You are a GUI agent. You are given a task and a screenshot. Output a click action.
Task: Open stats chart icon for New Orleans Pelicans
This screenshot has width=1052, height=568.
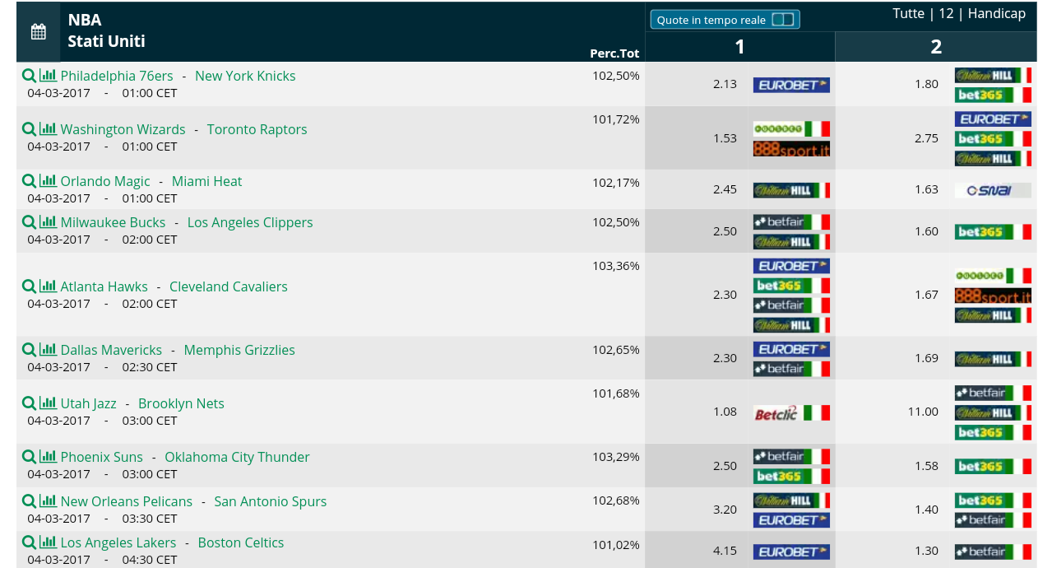[x=49, y=501]
